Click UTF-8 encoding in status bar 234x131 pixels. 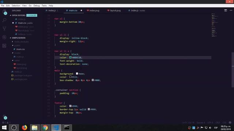pyautogui.click(x=210, y=123)
